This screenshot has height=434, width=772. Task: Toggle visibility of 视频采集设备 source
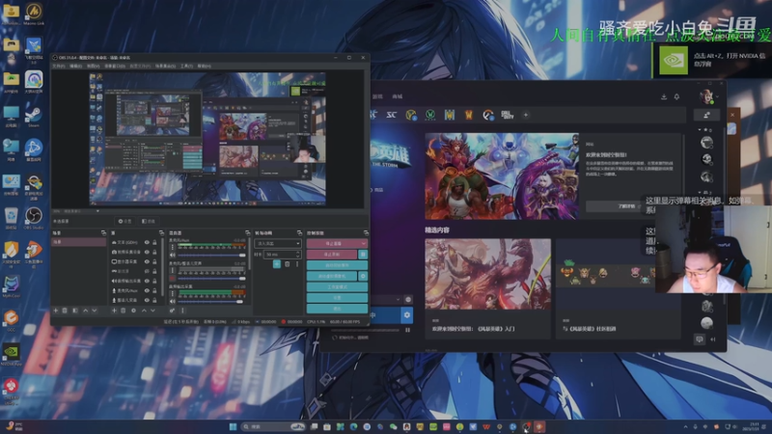[x=147, y=252]
